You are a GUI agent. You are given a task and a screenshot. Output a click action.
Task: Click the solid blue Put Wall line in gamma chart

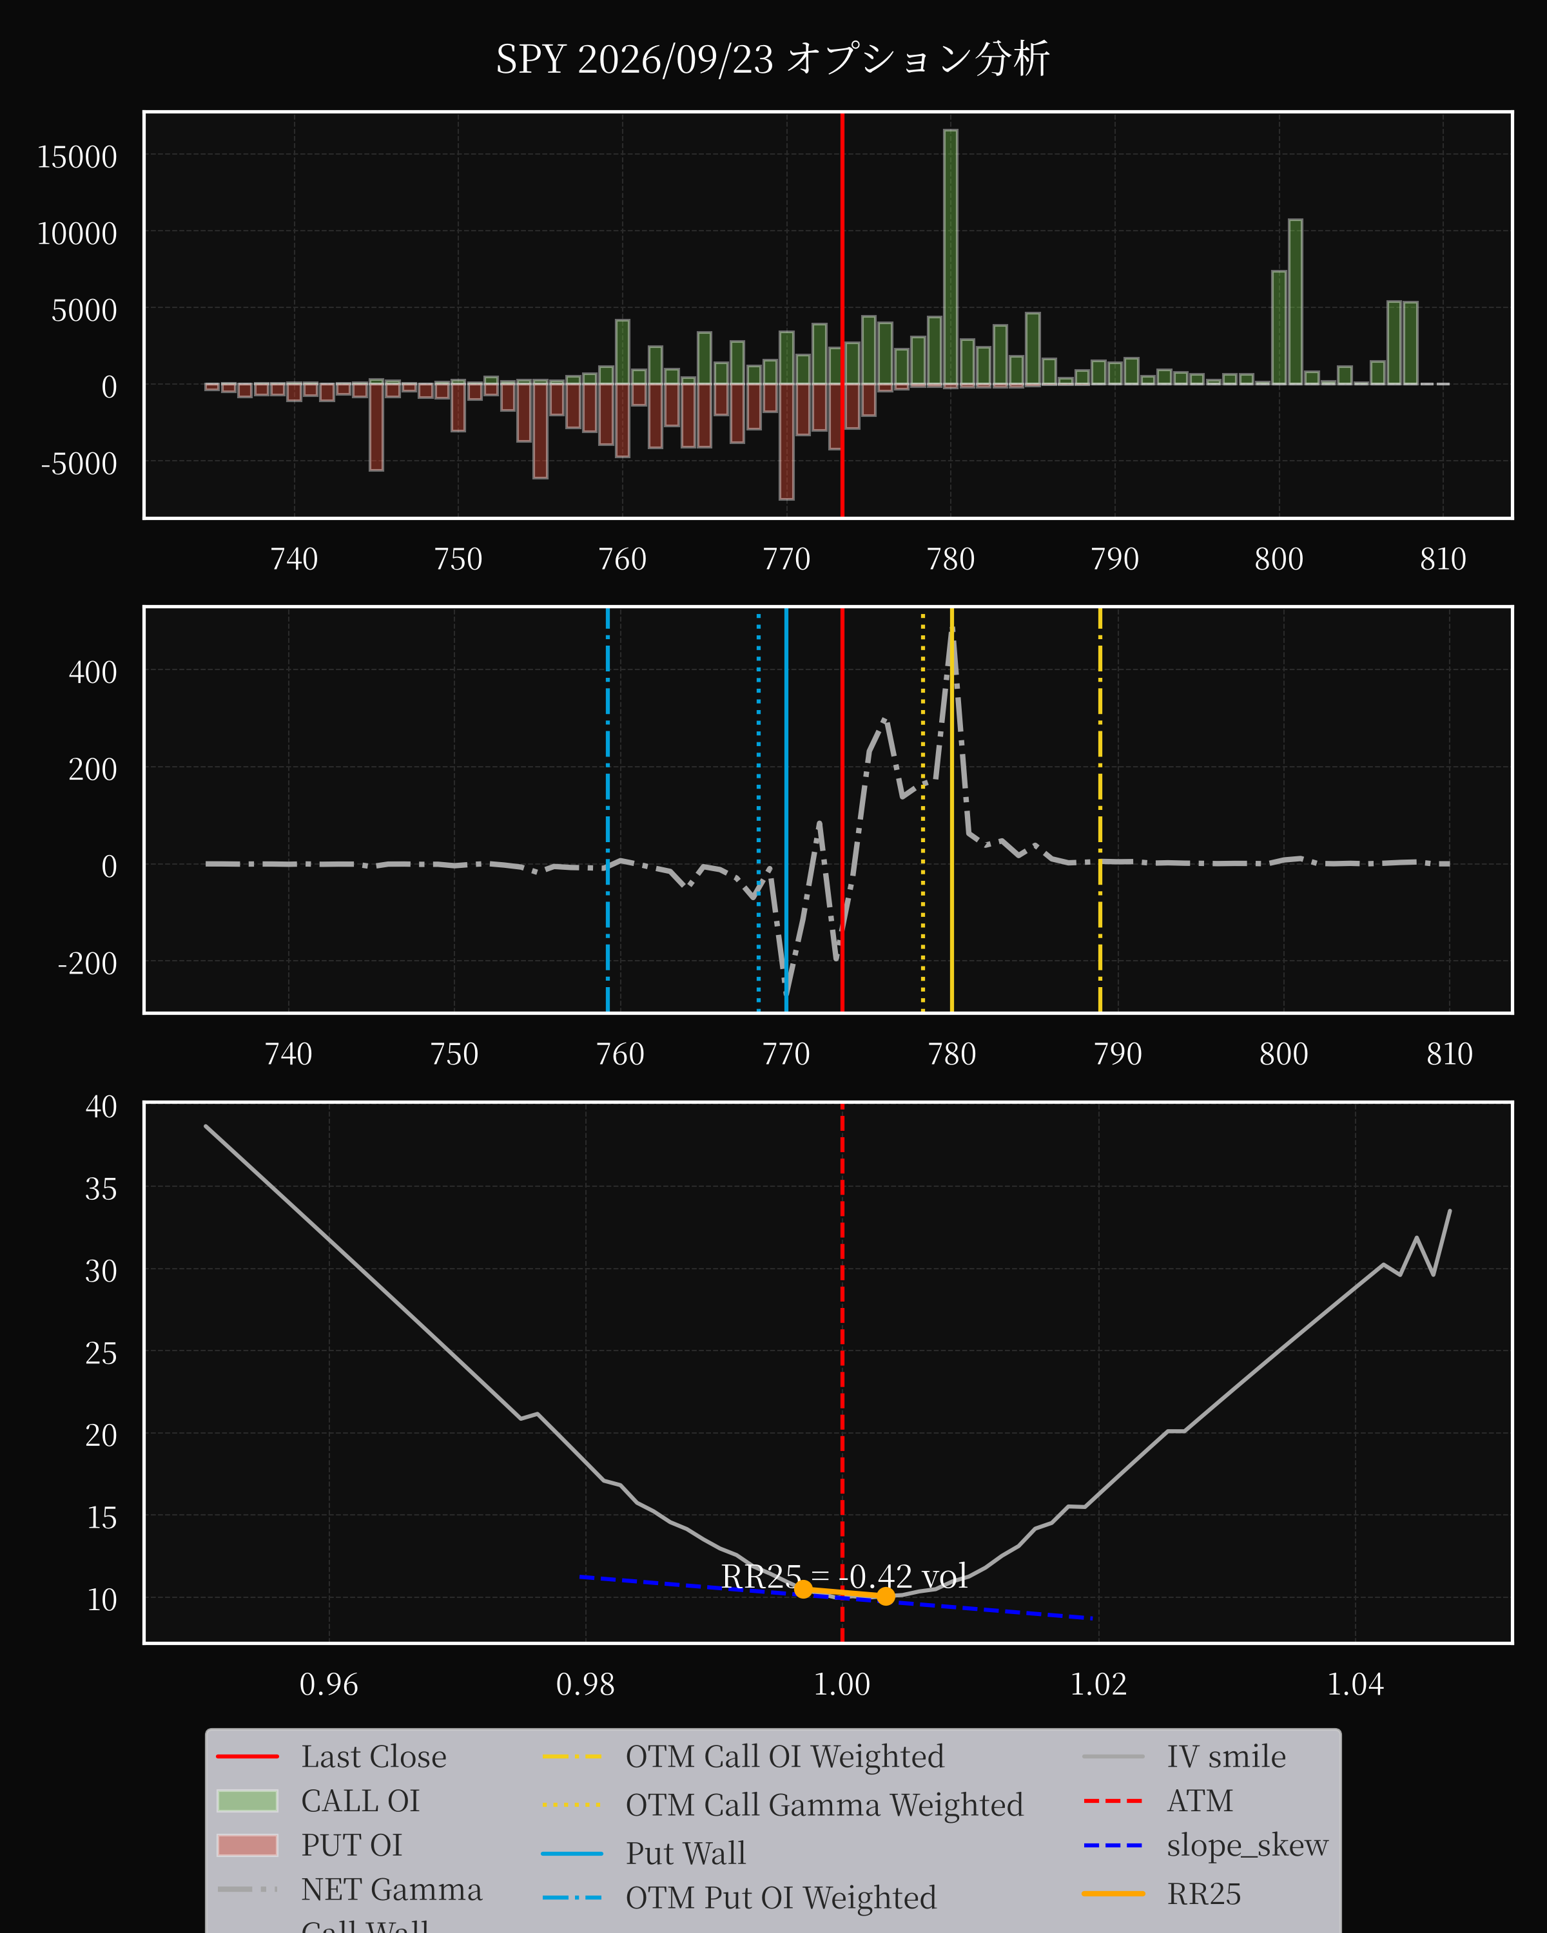pyautogui.click(x=786, y=809)
